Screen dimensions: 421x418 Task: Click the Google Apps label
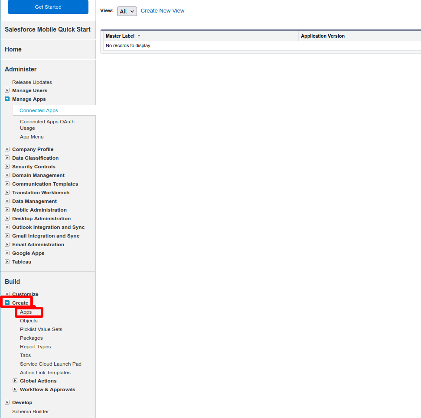[x=28, y=253]
